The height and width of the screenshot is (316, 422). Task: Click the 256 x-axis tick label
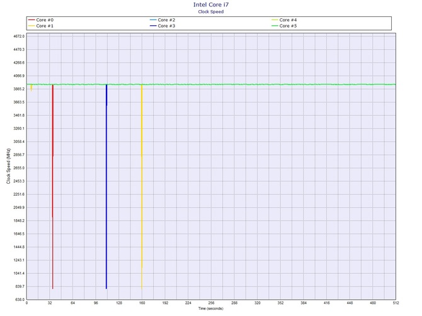[211, 303]
